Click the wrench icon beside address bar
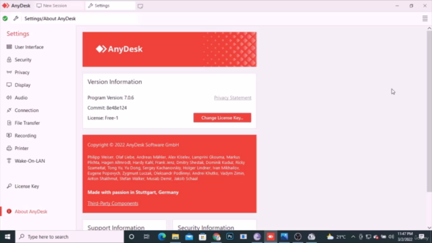 click(x=16, y=18)
